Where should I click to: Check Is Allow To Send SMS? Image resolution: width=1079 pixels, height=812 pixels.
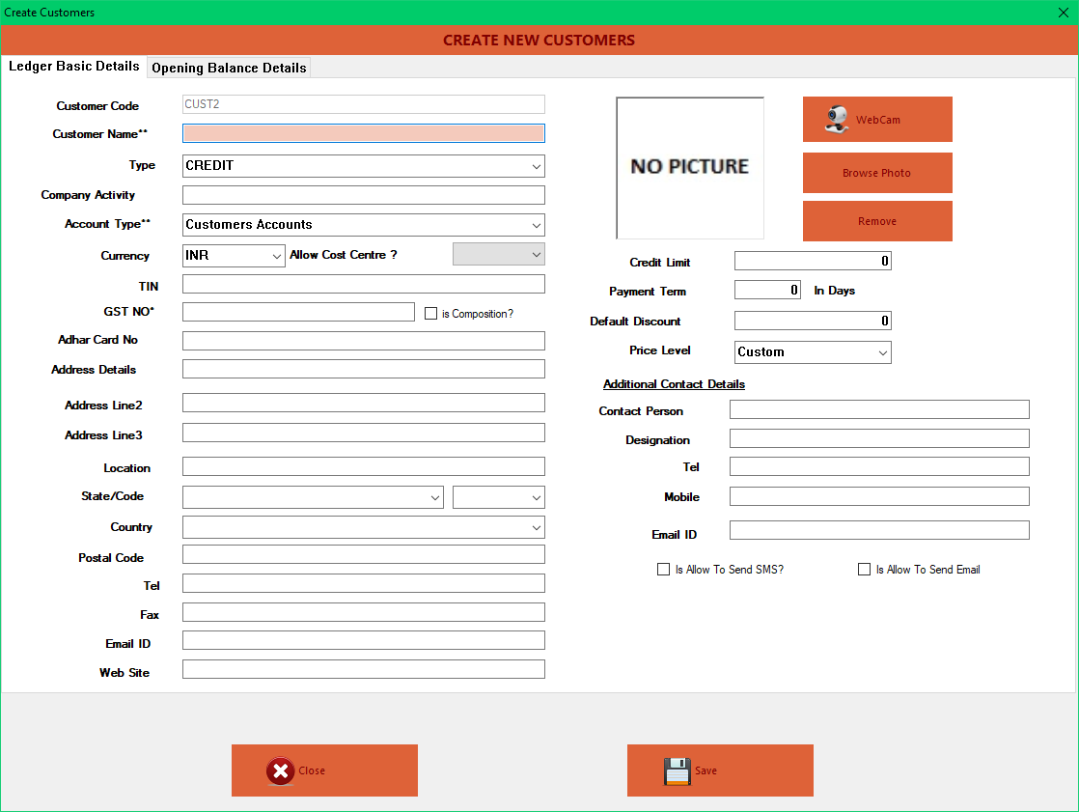(x=663, y=569)
